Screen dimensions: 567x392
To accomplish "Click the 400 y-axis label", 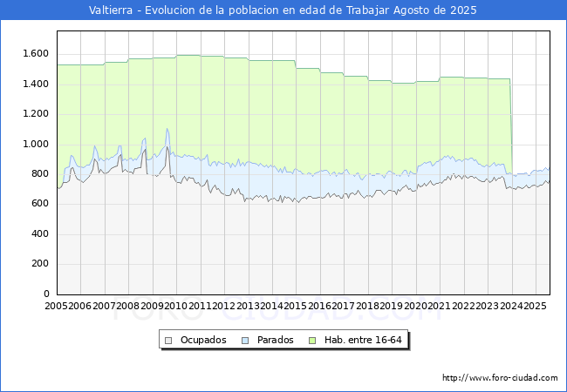I will [38, 233].
